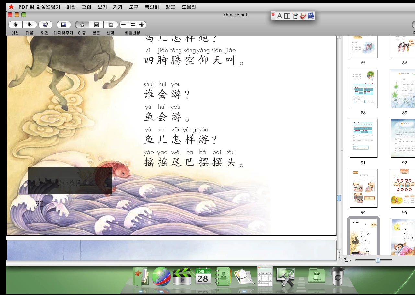Fit page with 페지맞추기 button
This screenshot has height=295, width=415.
pos(63,25)
